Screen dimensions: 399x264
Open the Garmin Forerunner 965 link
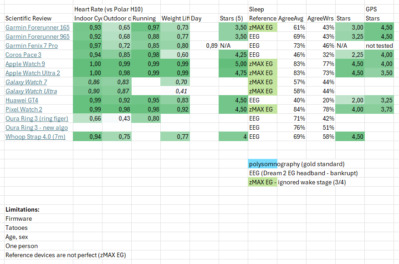coord(37,37)
